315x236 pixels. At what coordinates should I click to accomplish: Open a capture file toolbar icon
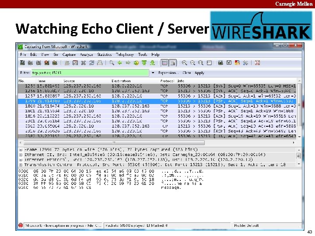[x=67, y=63]
